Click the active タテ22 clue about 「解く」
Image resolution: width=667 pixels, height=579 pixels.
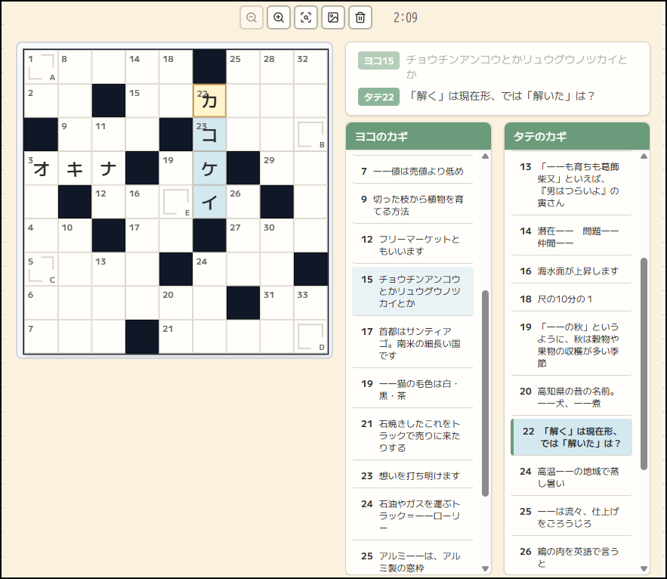571,438
